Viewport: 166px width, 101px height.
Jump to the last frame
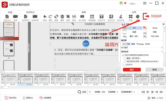tap(161, 92)
